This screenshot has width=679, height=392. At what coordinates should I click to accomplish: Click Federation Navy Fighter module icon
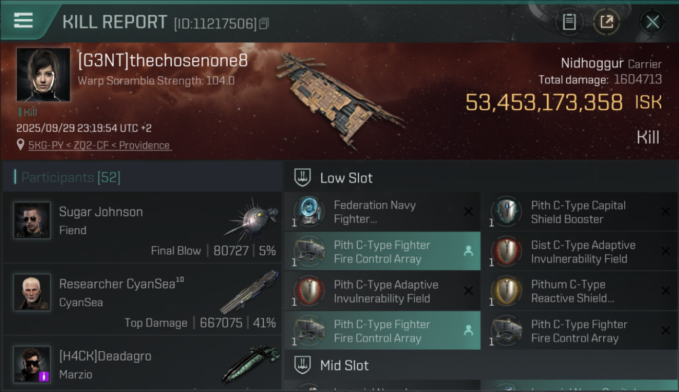coord(309,212)
